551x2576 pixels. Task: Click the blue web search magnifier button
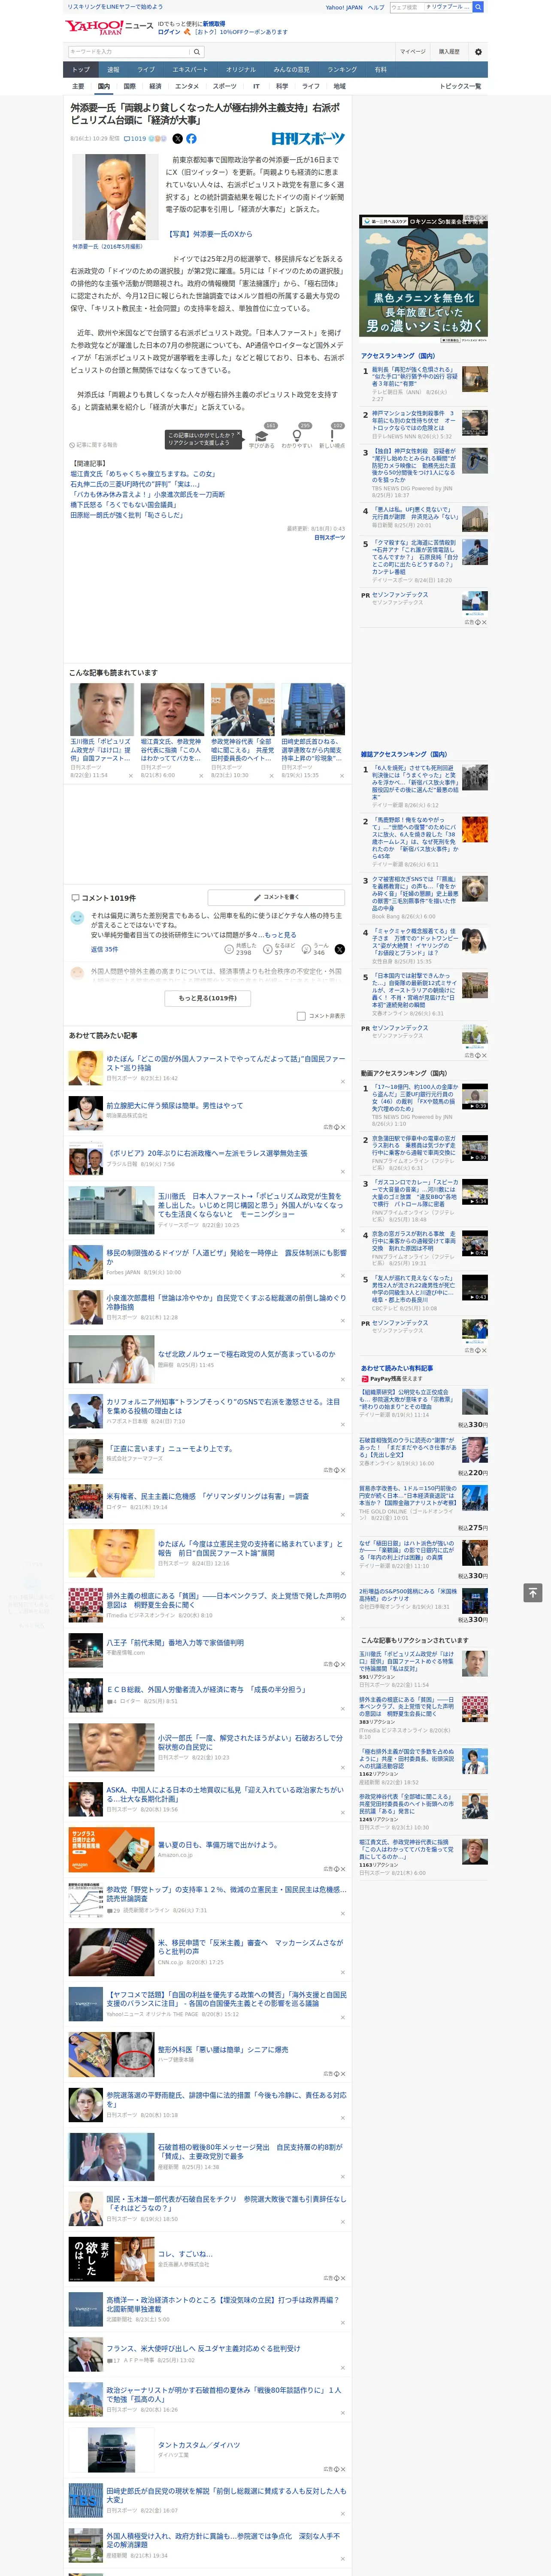coord(478,7)
